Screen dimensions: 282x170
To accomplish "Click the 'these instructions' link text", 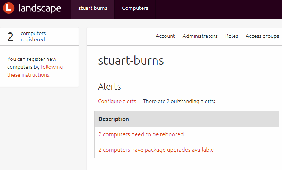I will click(x=28, y=75).
